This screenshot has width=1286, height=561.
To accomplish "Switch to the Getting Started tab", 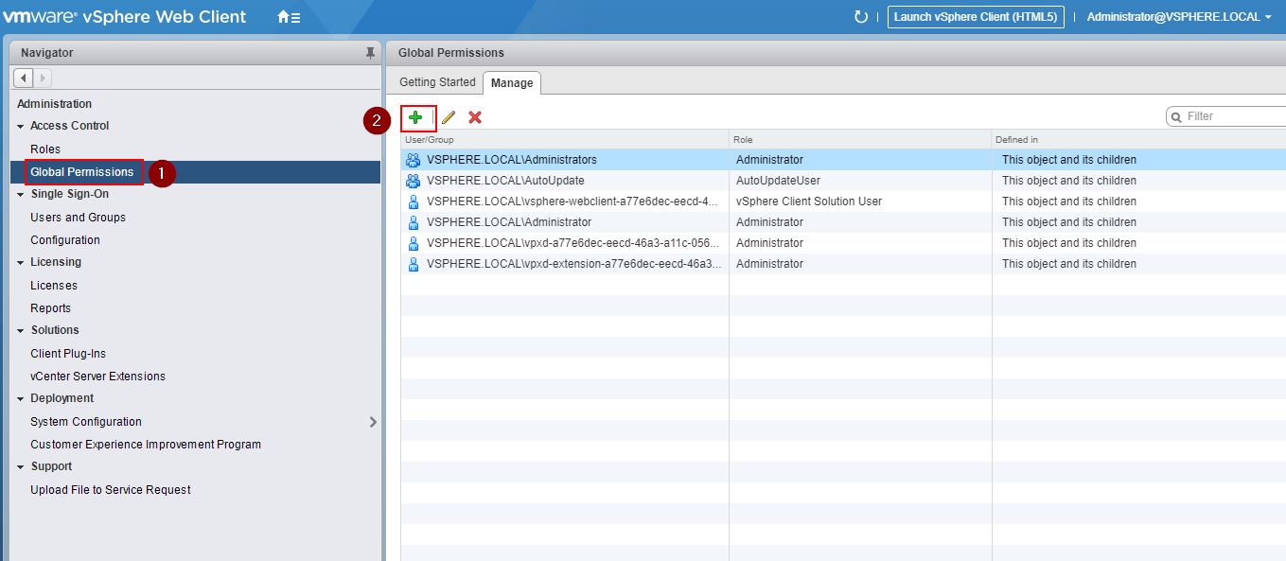I will pyautogui.click(x=437, y=82).
